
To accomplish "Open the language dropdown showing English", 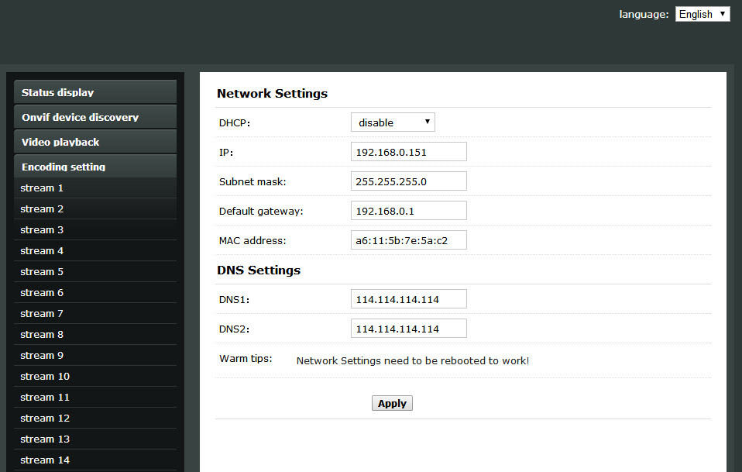I will tap(702, 14).
